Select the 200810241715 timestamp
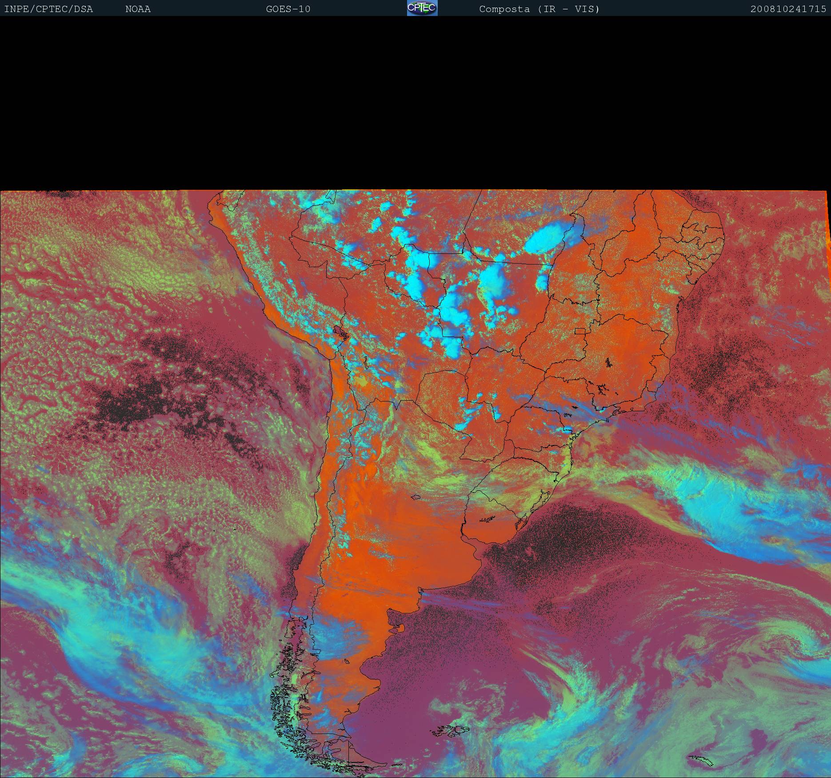The height and width of the screenshot is (778, 831). click(x=788, y=9)
